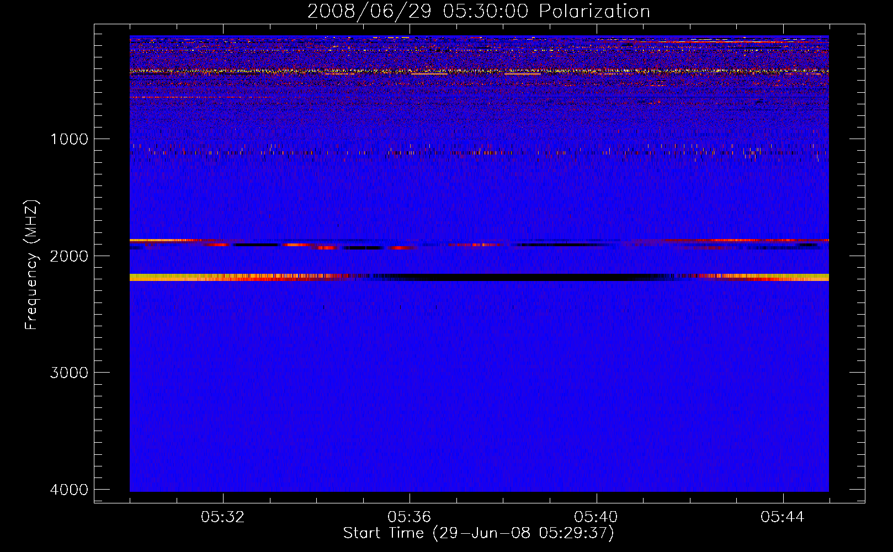The image size is (893, 552).
Task: Click the 05:36 time tick label
Action: click(x=410, y=517)
